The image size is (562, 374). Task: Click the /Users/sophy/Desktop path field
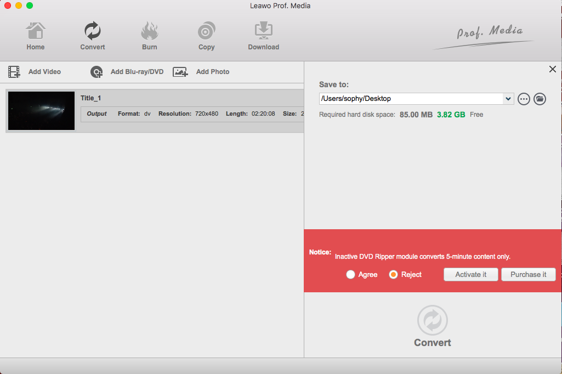click(411, 99)
